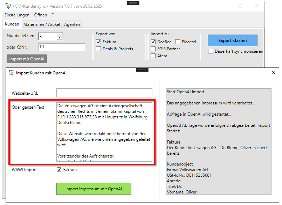Click the 'Vorname: Oliver' log line
The image size is (282, 205).
[182, 192]
